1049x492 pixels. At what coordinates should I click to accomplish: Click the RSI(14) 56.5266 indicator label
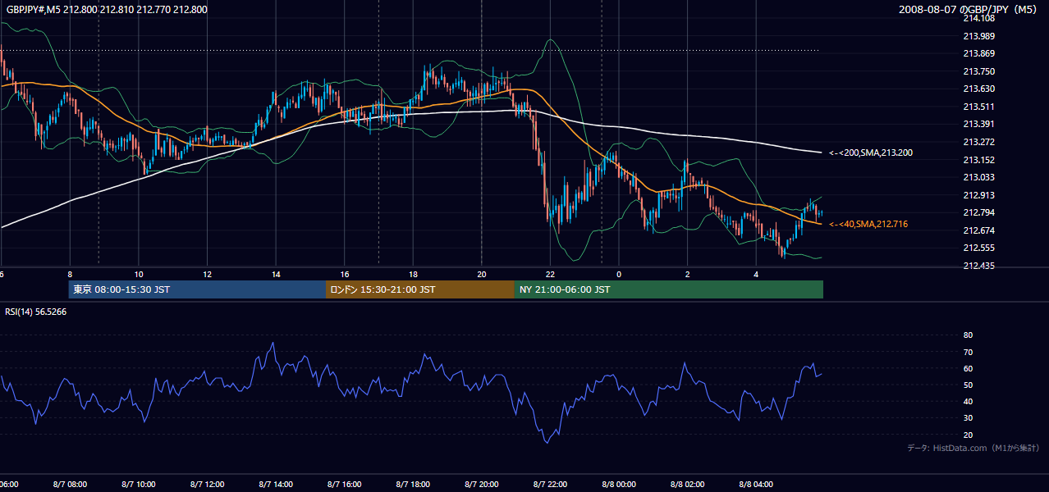click(x=36, y=312)
